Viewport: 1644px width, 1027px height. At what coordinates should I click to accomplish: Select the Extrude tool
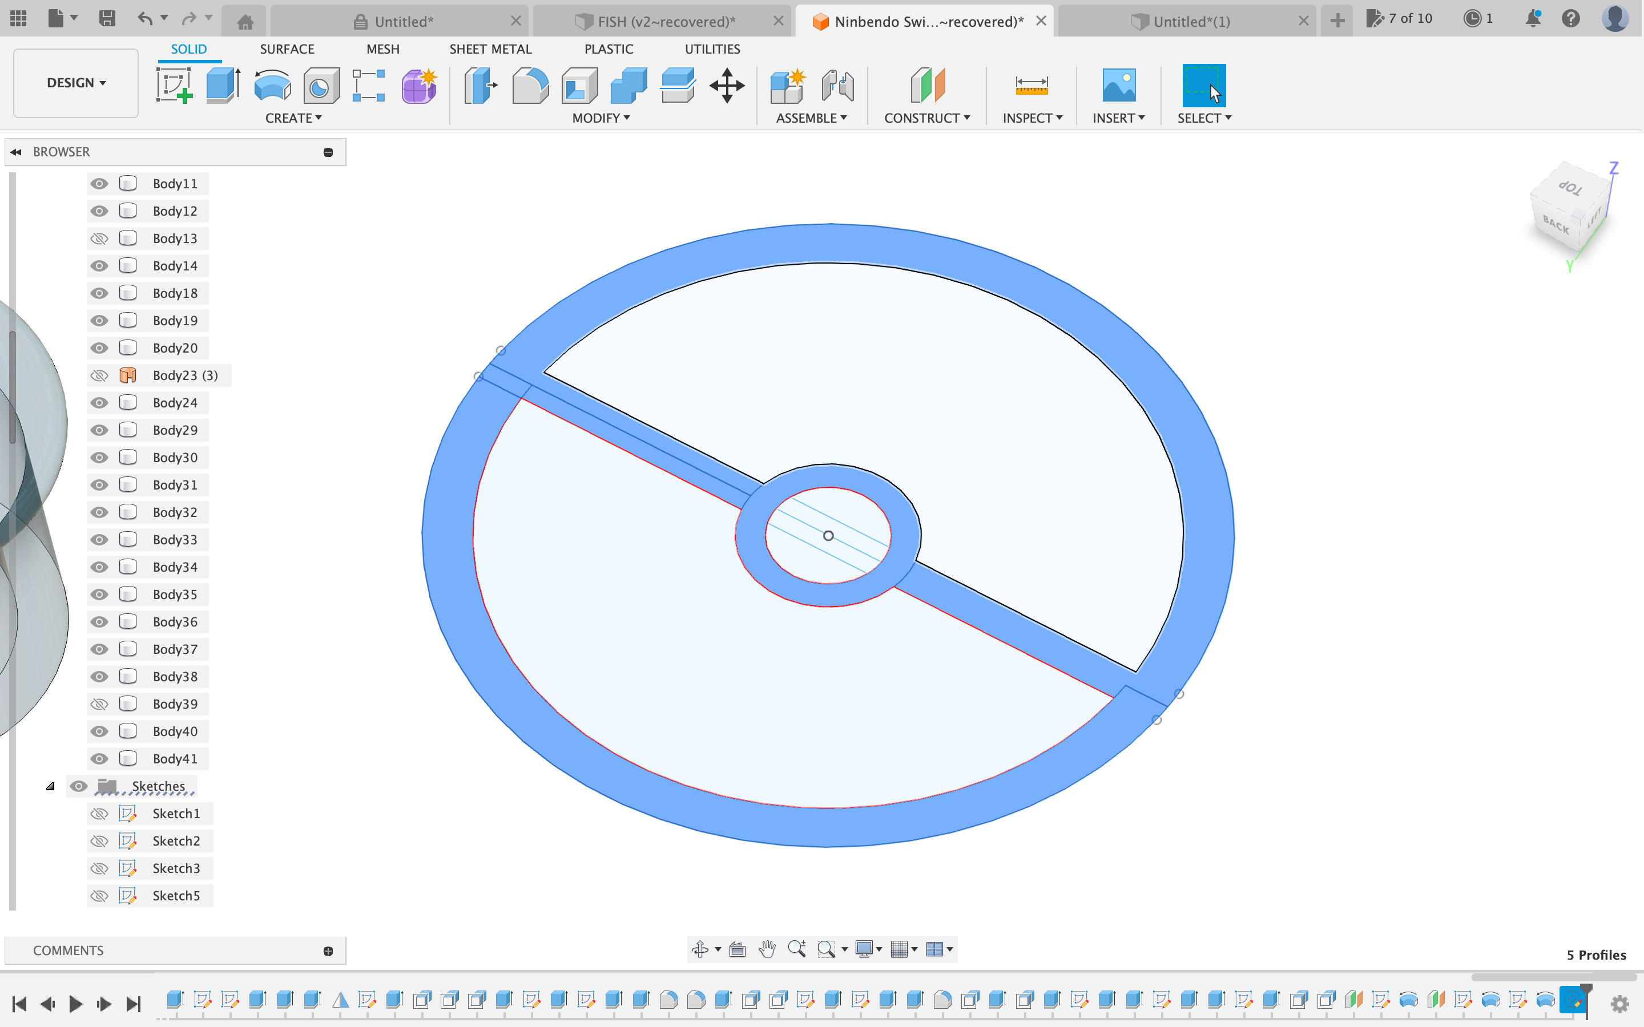tap(223, 86)
